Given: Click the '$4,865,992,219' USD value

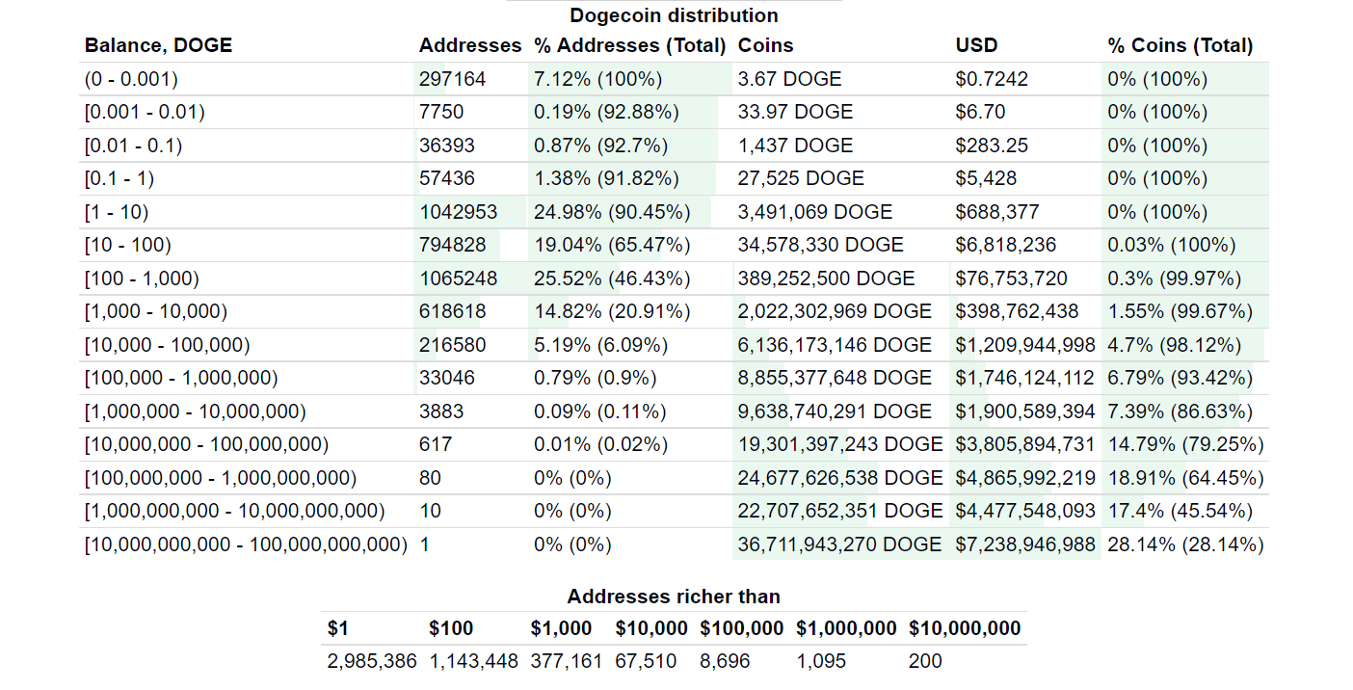Looking at the screenshot, I should (1025, 478).
